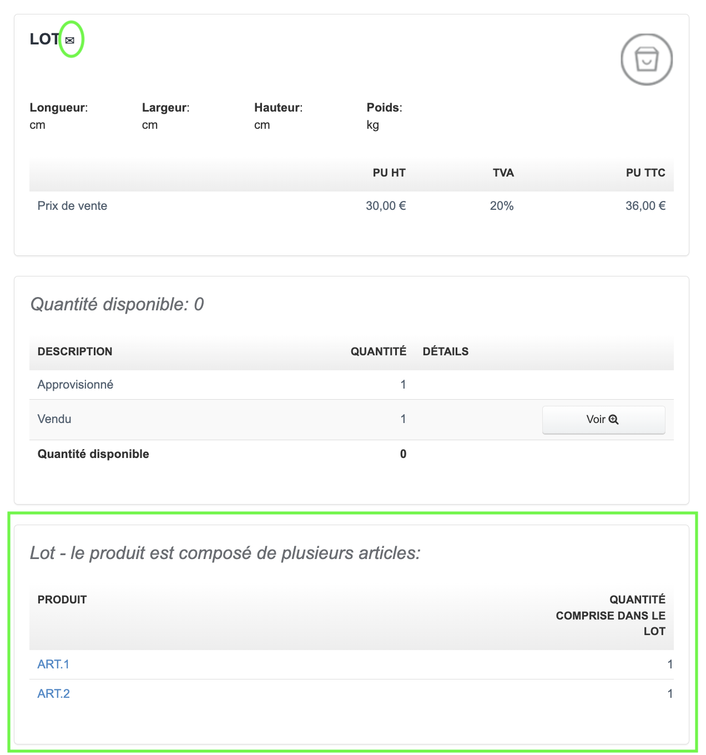Click the PRODUIT column header
The height and width of the screenshot is (755, 706).
(x=62, y=600)
